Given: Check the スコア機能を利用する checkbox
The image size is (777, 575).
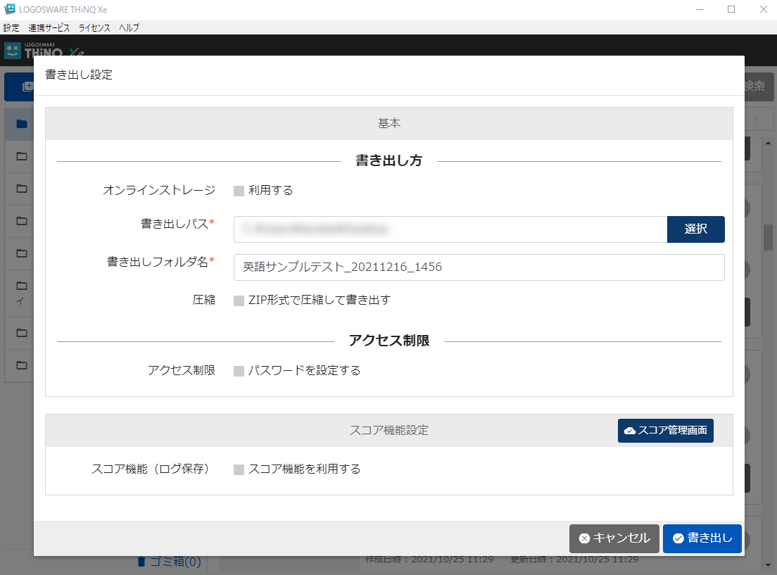Looking at the screenshot, I should [239, 469].
